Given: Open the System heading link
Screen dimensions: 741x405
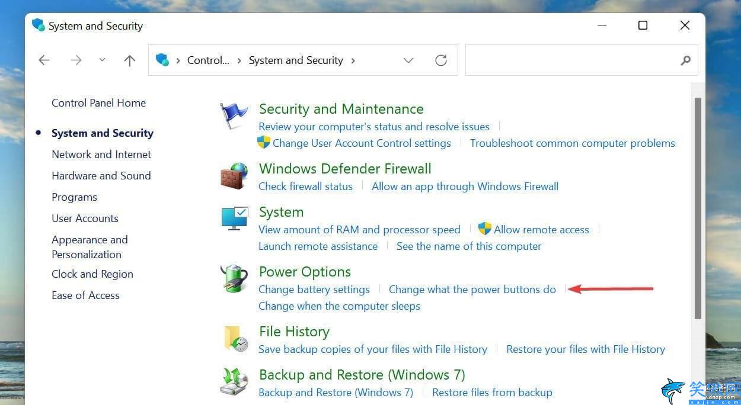Looking at the screenshot, I should coord(281,212).
